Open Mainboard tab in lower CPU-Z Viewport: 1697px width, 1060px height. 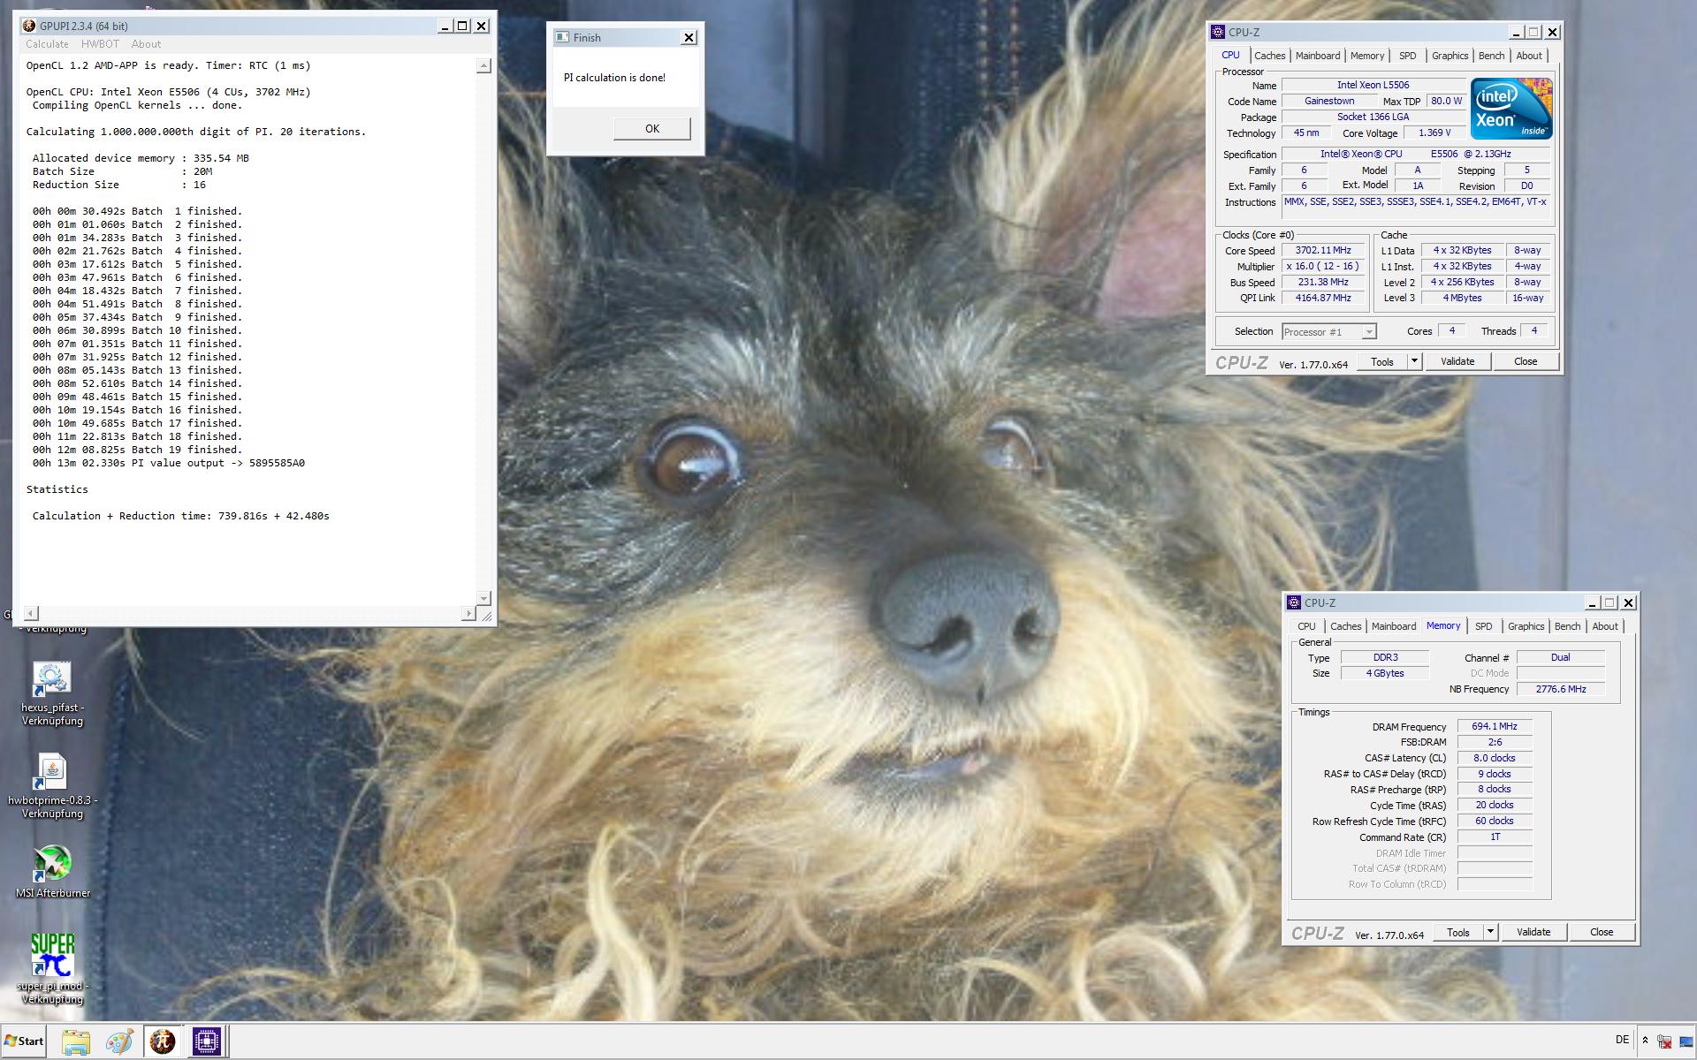click(1394, 626)
